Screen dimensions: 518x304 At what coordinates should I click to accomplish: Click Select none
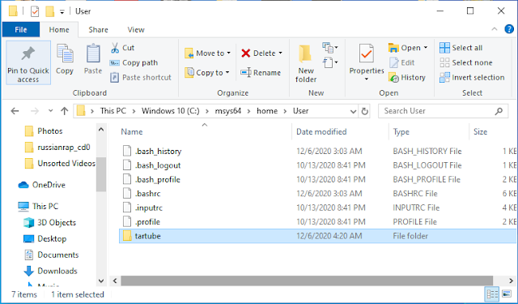point(466,62)
